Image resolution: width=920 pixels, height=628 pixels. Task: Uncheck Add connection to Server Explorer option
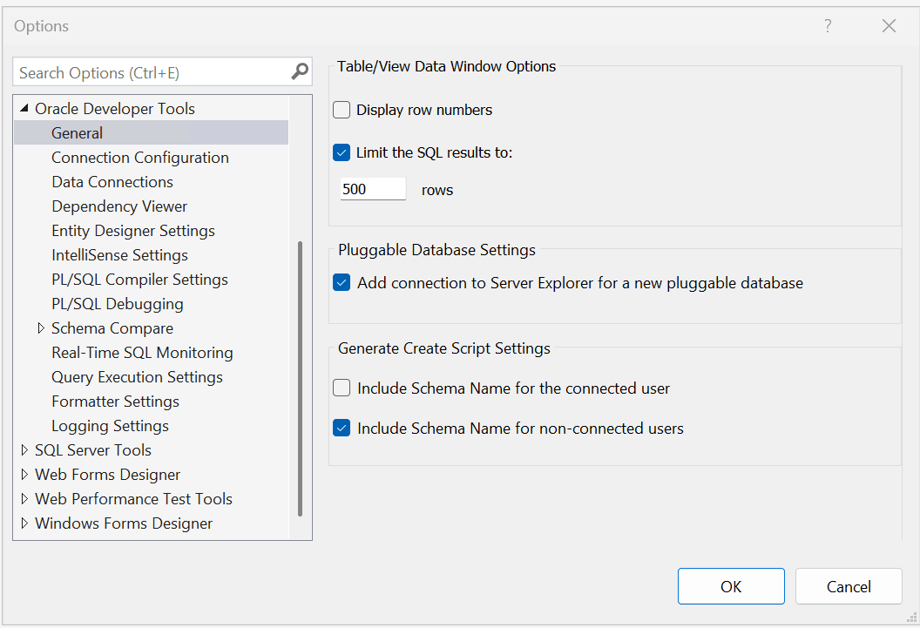point(342,282)
